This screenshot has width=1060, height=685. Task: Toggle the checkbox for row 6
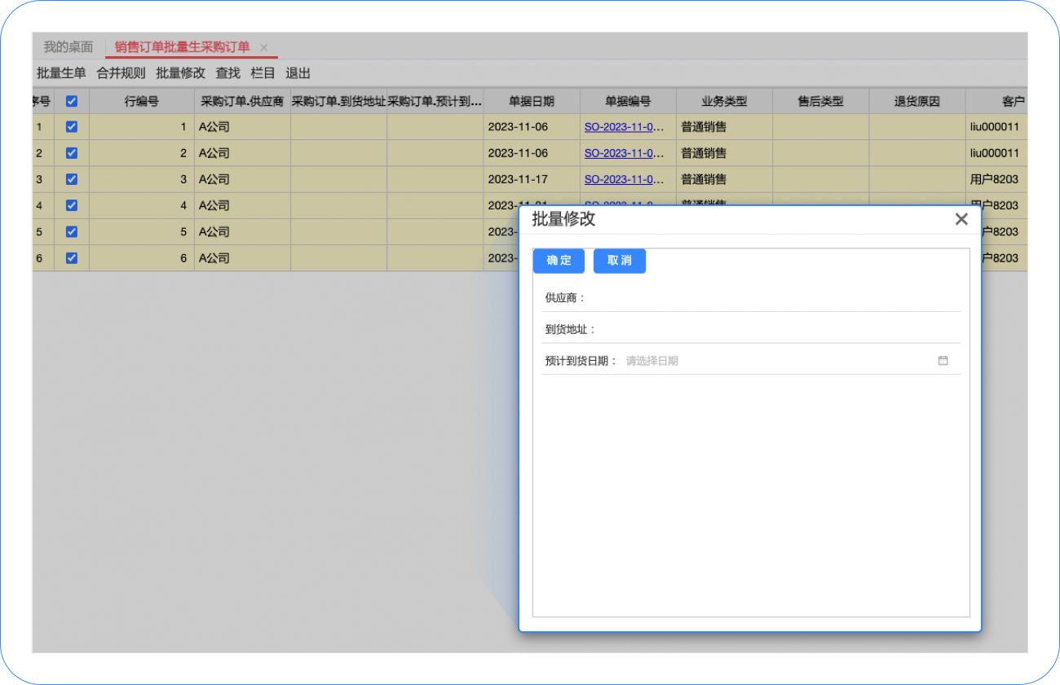tap(72, 258)
